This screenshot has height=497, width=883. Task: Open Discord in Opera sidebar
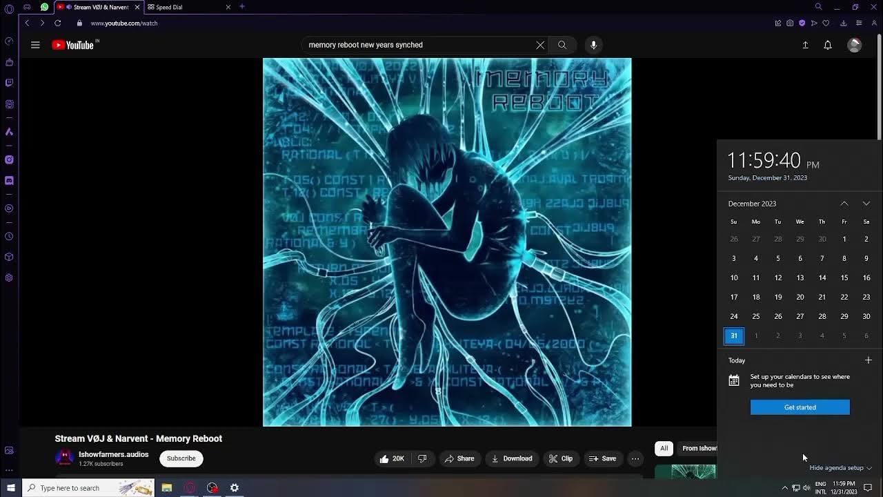pyautogui.click(x=9, y=181)
